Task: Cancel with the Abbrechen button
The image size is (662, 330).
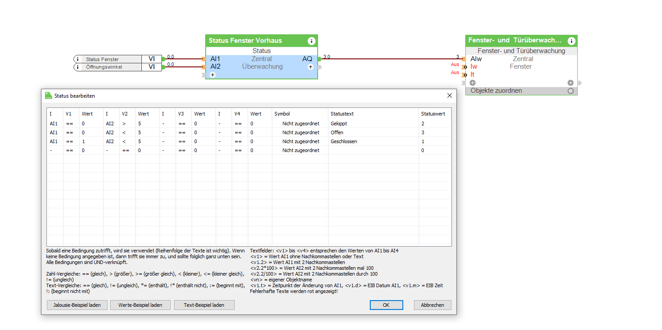Action: coord(433,305)
